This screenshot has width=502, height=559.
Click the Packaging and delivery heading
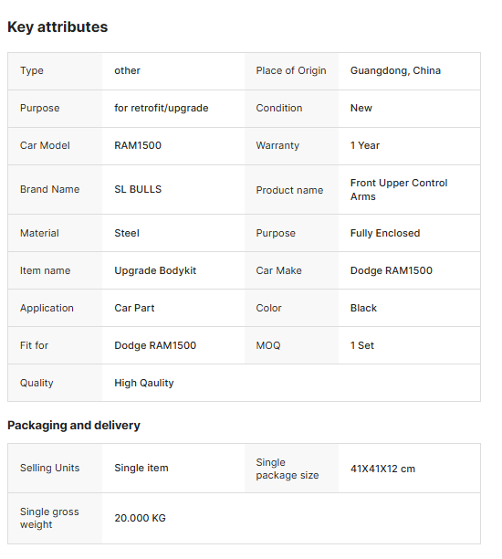point(74,426)
